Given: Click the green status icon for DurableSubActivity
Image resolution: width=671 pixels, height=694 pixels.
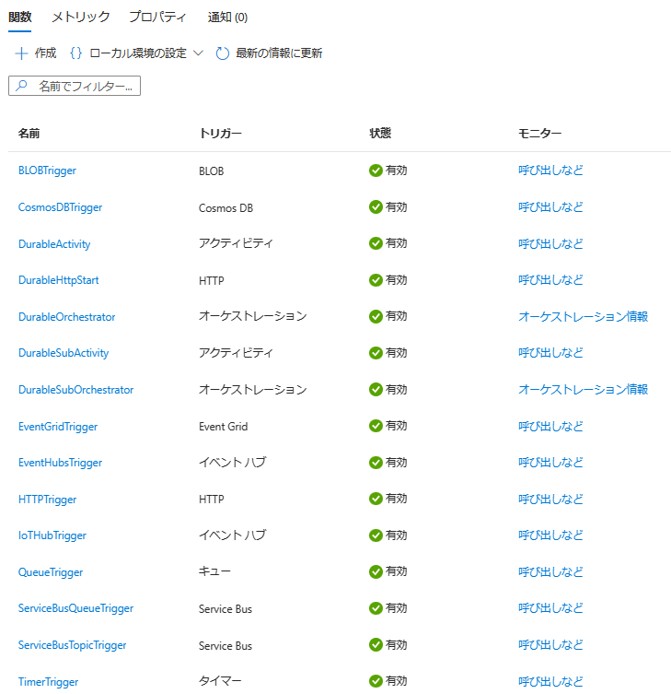Looking at the screenshot, I should point(376,353).
